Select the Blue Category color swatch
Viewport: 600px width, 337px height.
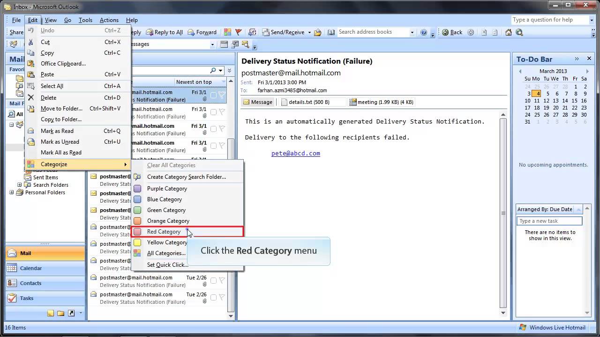(x=137, y=199)
